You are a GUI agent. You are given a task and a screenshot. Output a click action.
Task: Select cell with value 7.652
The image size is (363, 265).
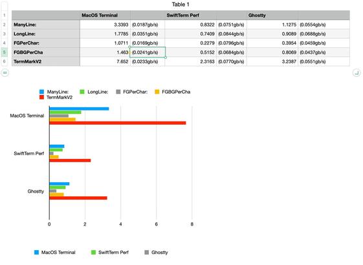pyautogui.click(x=105, y=61)
